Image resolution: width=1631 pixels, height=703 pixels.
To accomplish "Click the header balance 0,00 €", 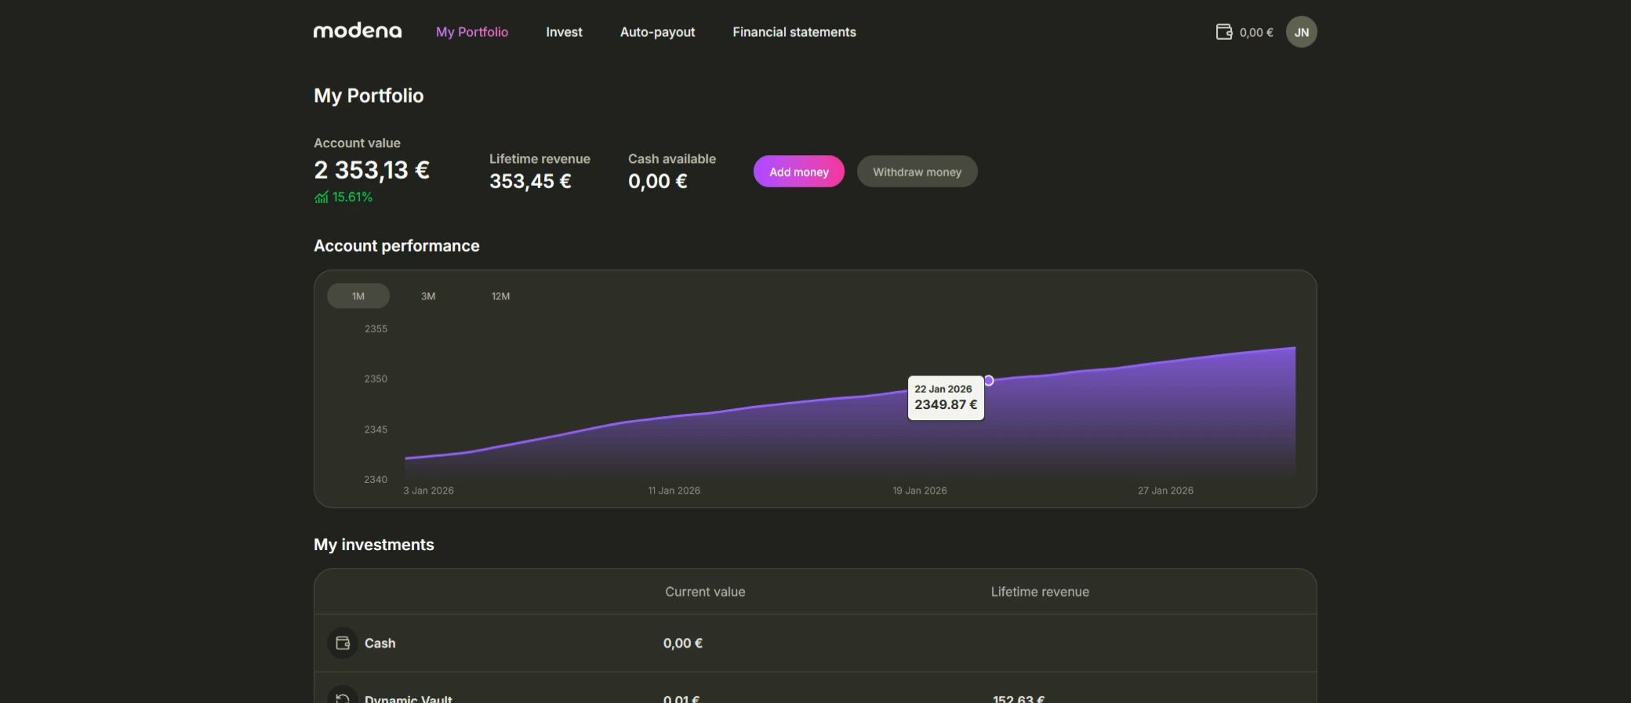I will [1256, 32].
